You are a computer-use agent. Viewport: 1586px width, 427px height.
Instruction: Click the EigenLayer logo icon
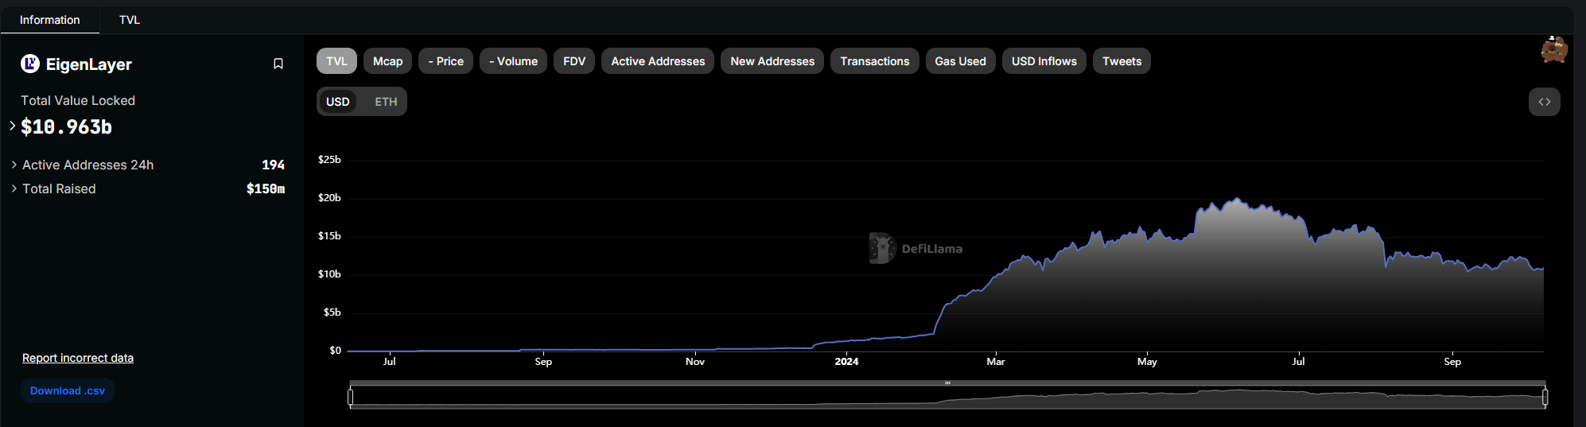pyautogui.click(x=30, y=64)
